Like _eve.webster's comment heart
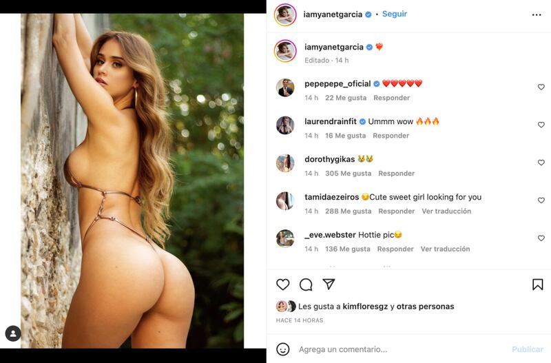This screenshot has height=363, width=551. tap(541, 238)
